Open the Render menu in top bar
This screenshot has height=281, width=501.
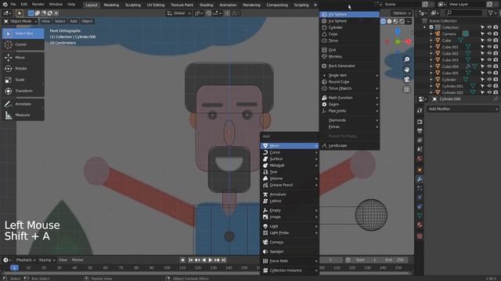click(x=38, y=5)
